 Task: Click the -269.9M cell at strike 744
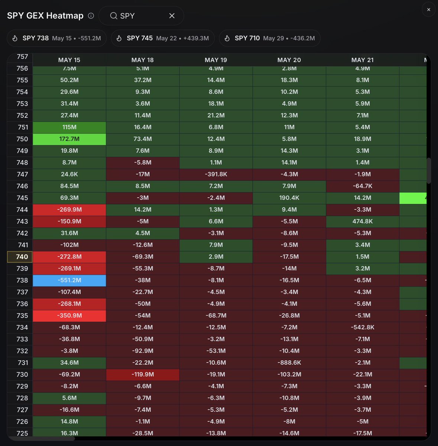pyautogui.click(x=69, y=210)
